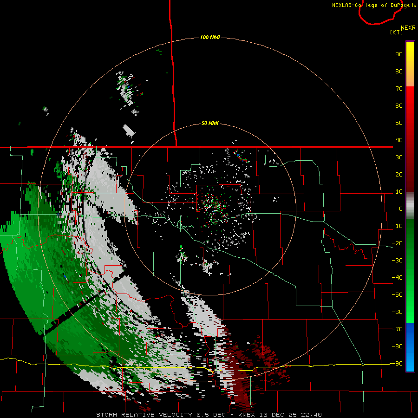Click the 30 value on the color scale
This screenshot has width=418, height=418.
click(399, 157)
